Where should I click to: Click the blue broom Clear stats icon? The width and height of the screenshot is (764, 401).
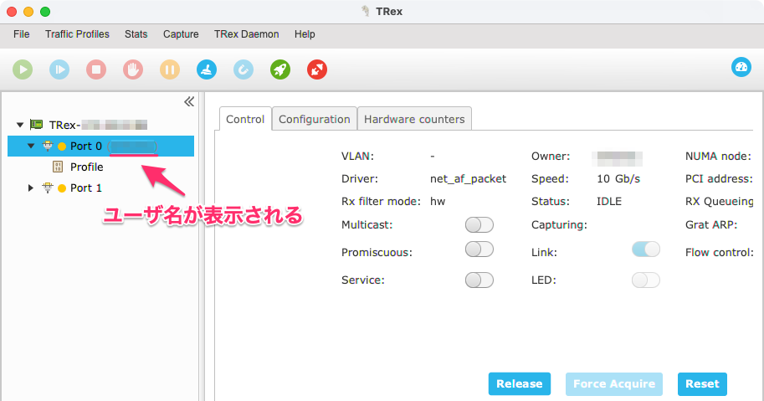(x=207, y=69)
